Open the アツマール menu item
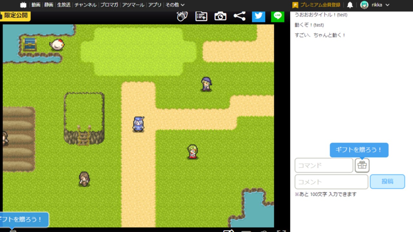This screenshot has height=232, width=413. point(133,5)
